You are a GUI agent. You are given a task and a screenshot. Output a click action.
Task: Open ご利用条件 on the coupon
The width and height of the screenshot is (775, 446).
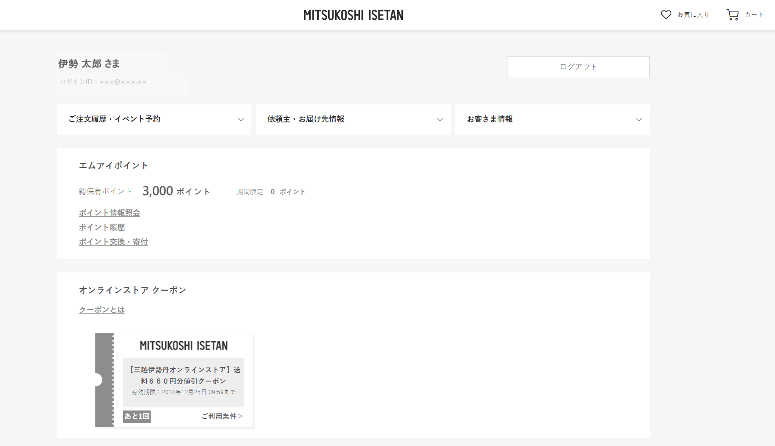pyautogui.click(x=222, y=416)
